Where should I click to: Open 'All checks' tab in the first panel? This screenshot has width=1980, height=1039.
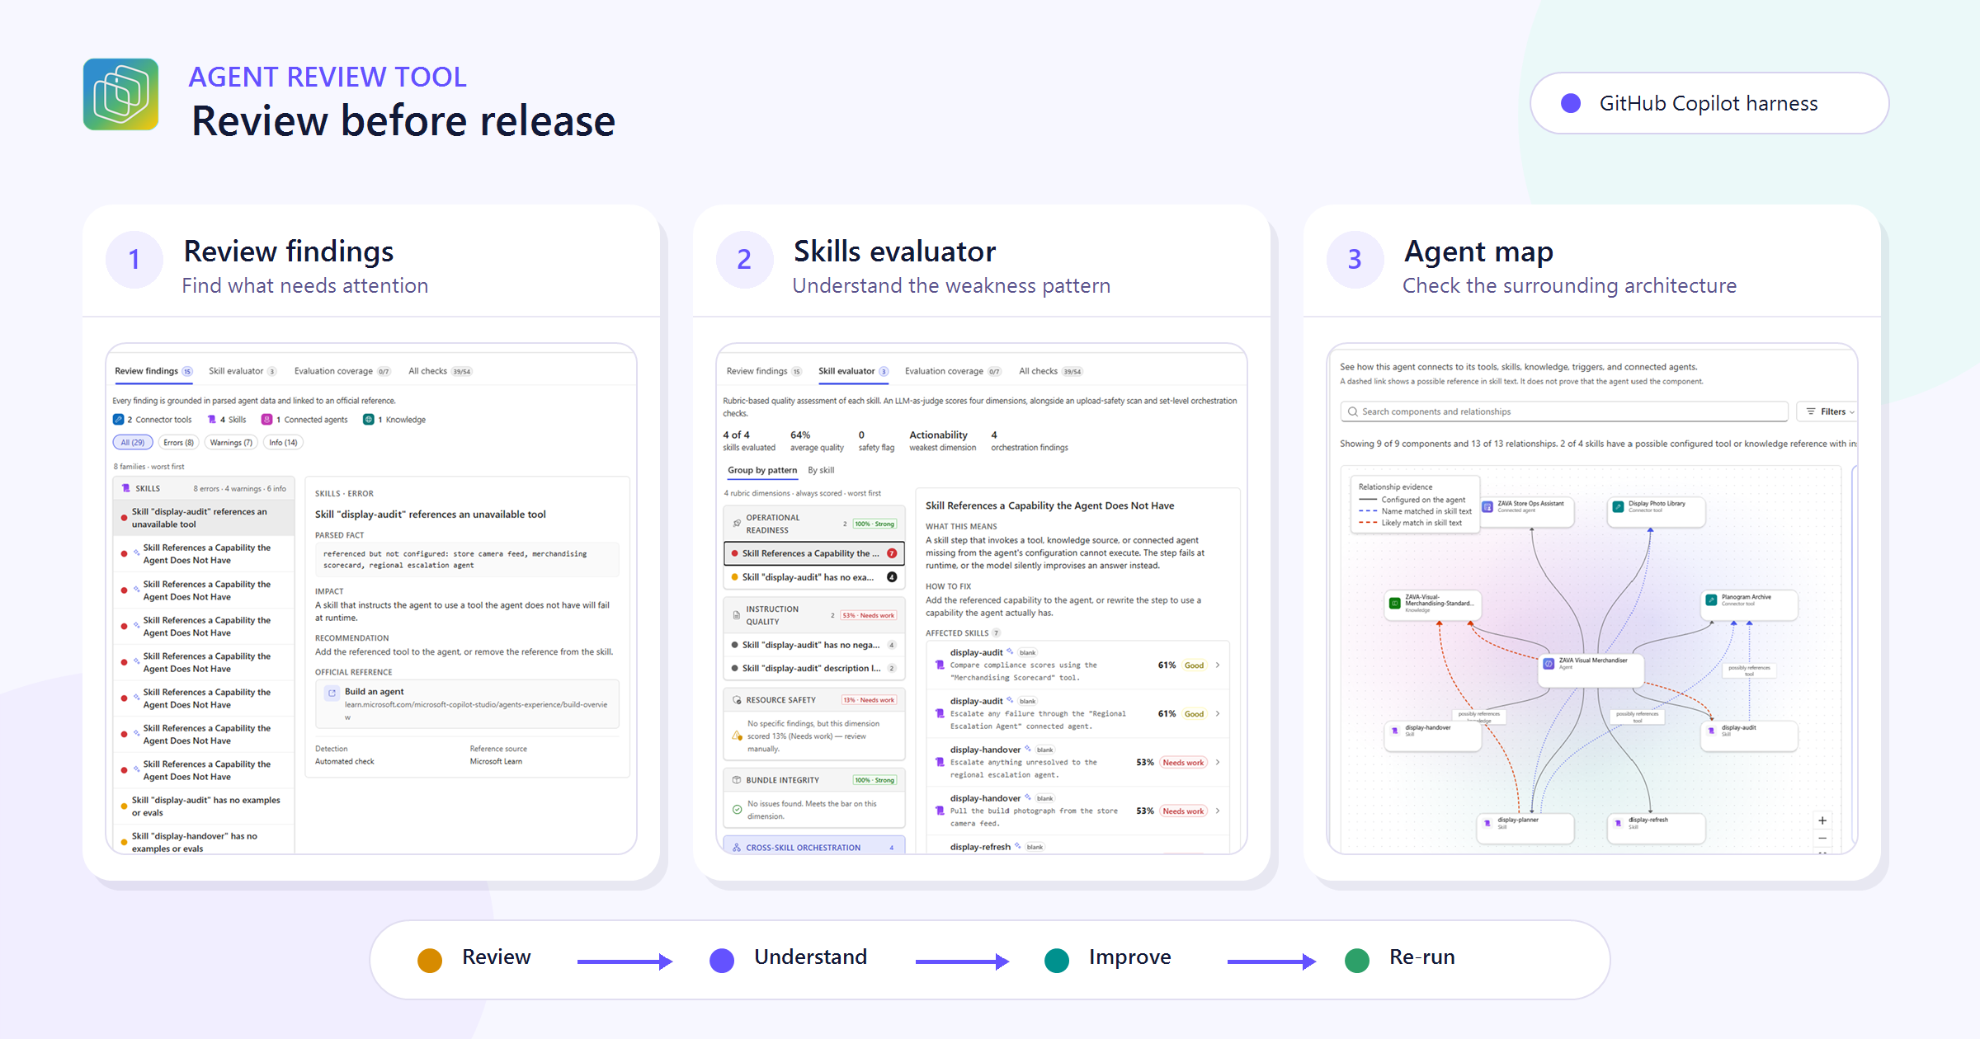pos(440,371)
